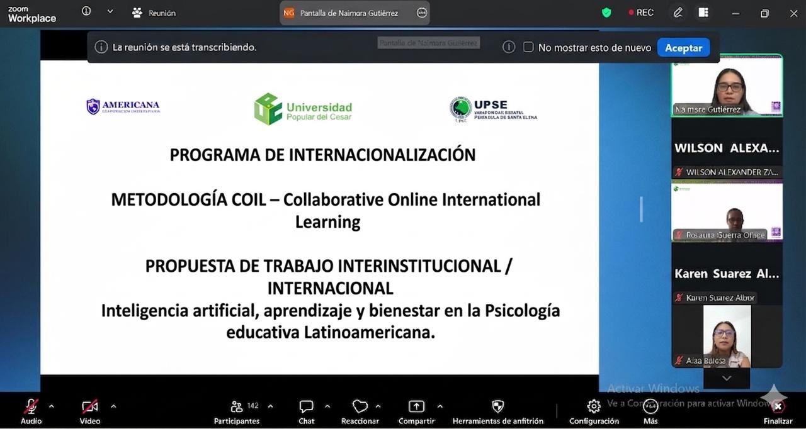Click the Compartir share-screen icon
The image size is (806, 429).
pyautogui.click(x=416, y=406)
